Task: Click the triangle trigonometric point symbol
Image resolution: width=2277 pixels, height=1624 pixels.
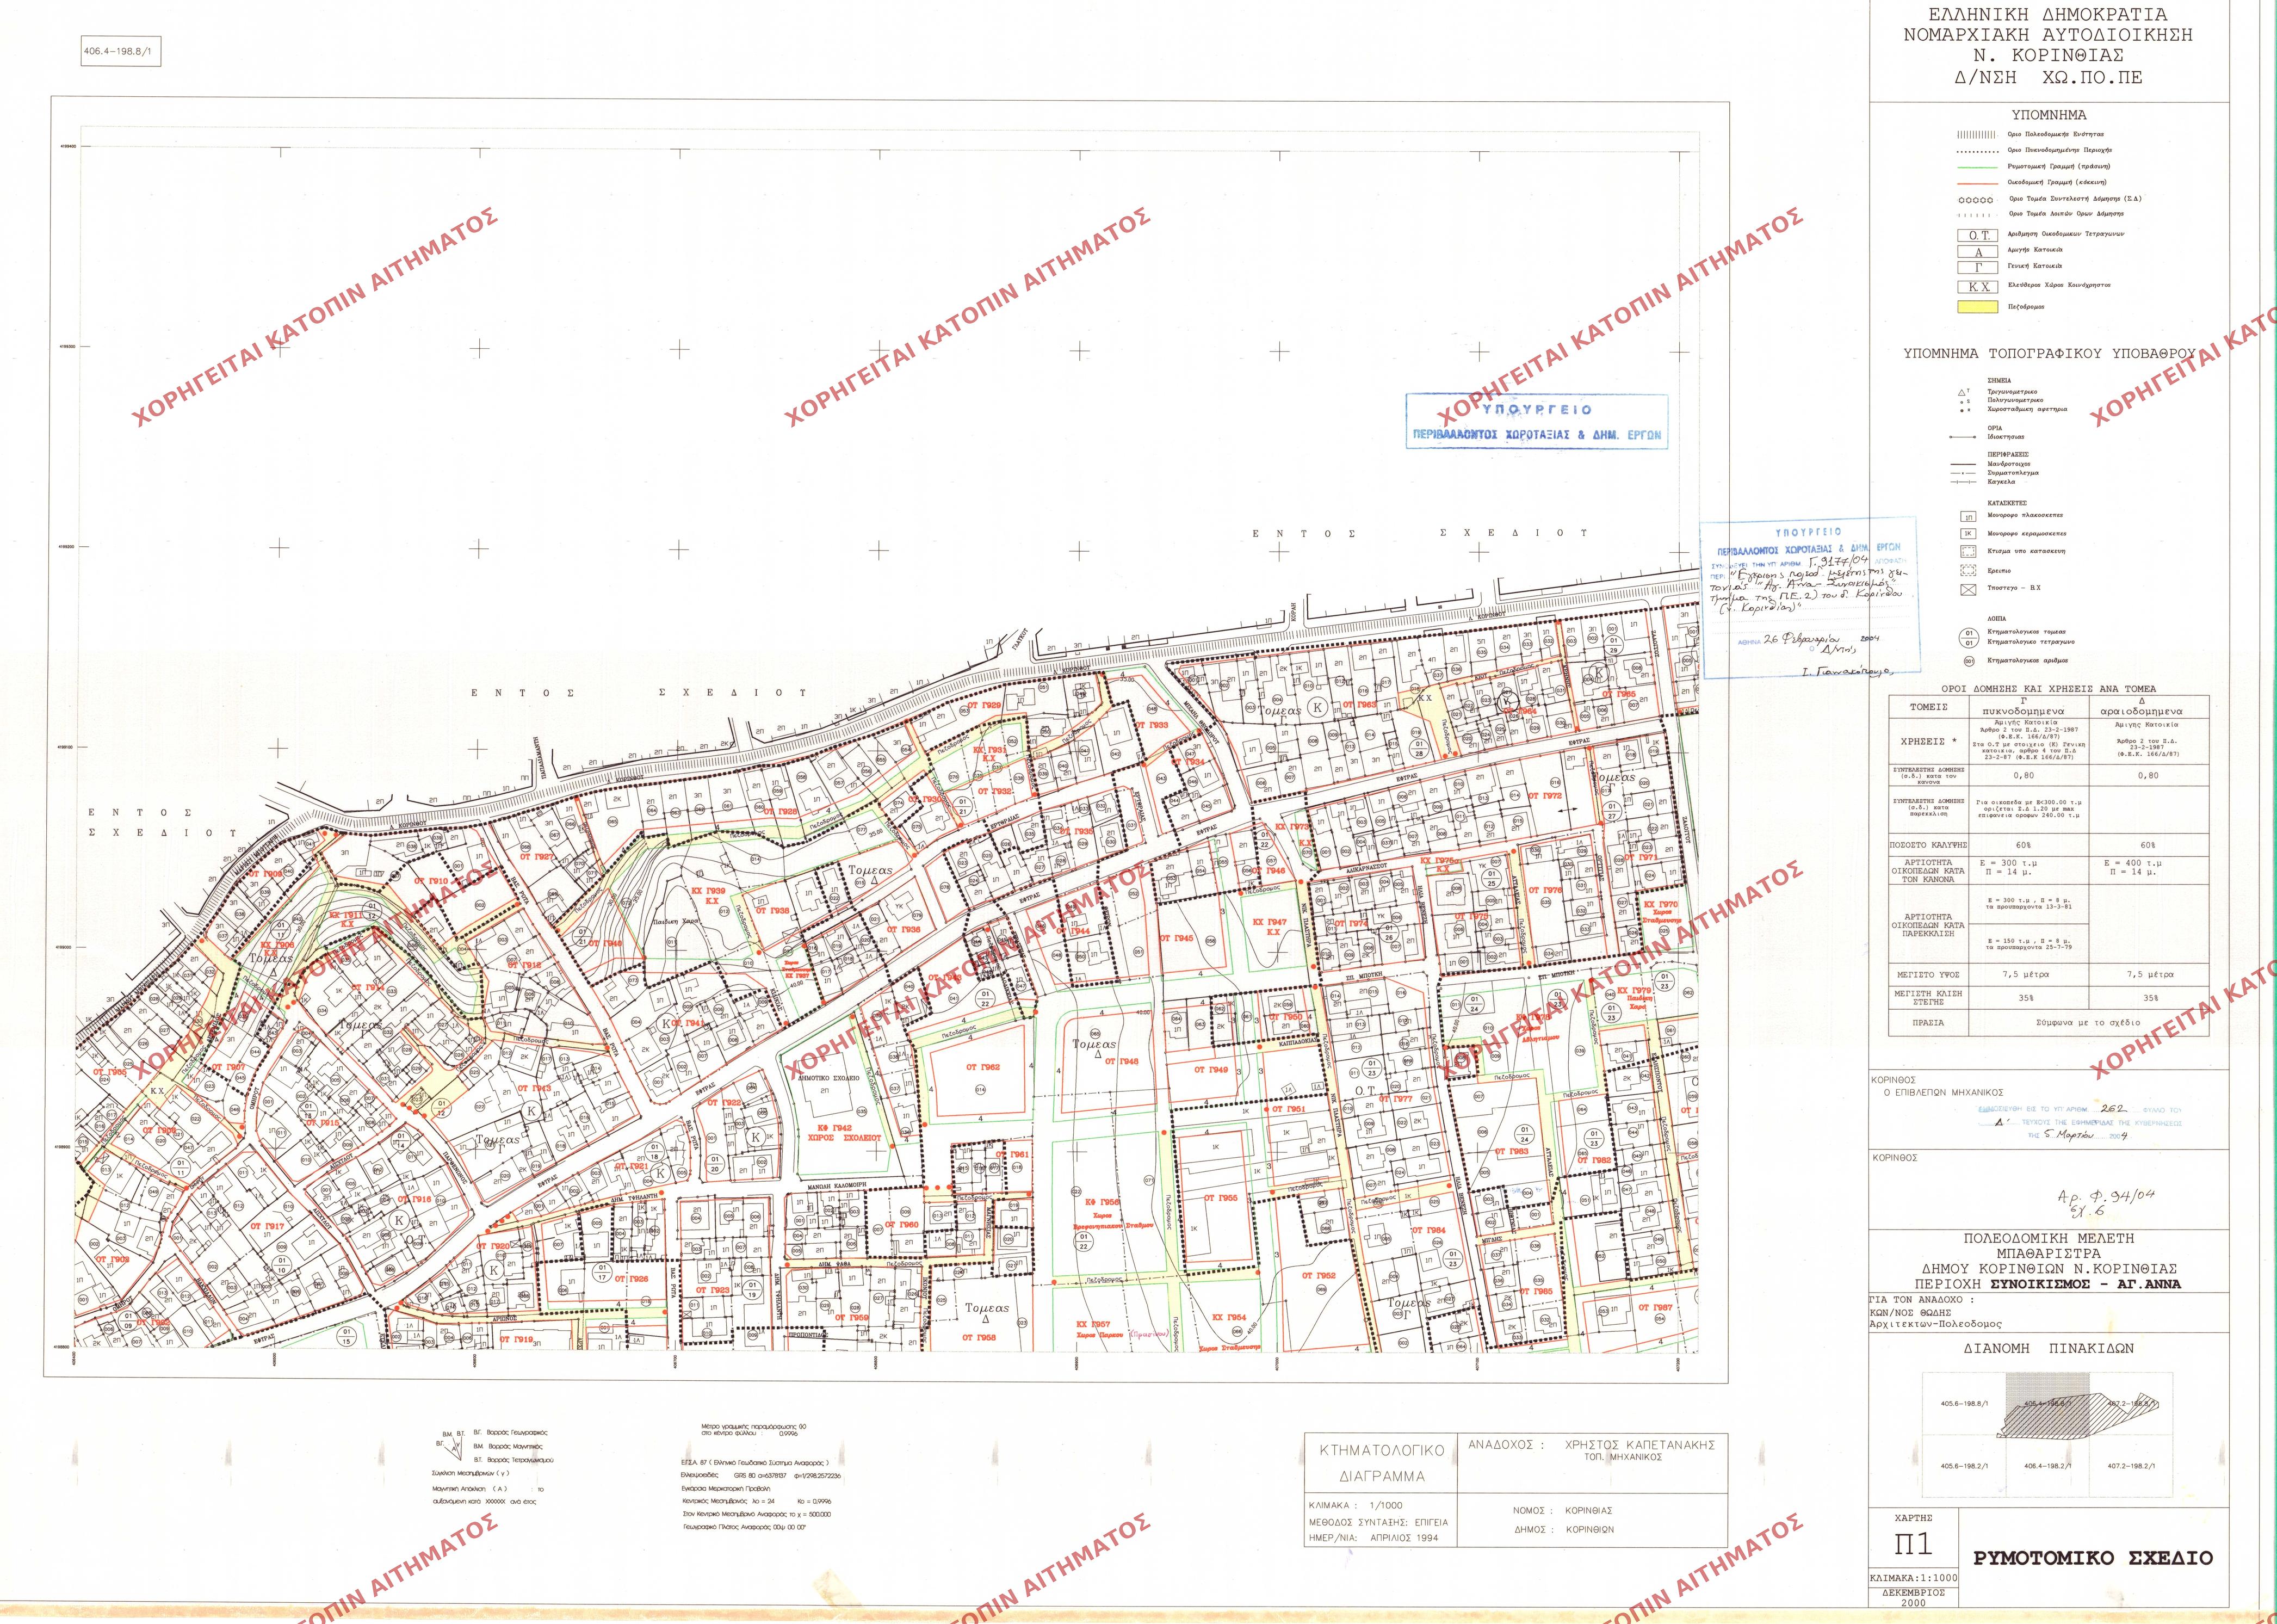Action: pyautogui.click(x=1963, y=393)
